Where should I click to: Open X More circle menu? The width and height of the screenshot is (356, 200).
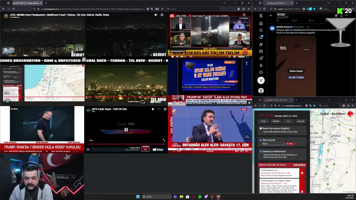point(261,72)
